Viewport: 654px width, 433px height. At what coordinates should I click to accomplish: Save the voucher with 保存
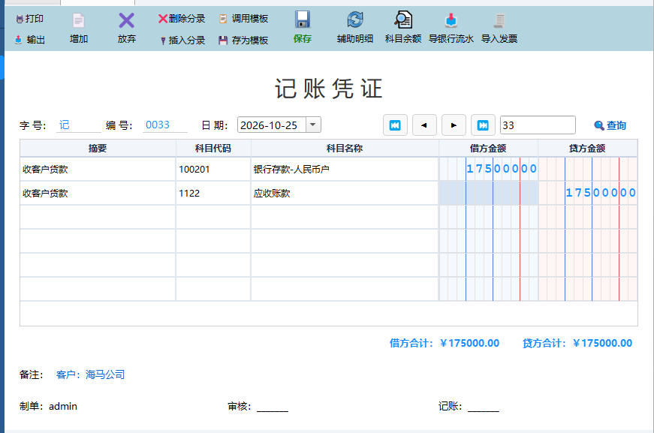pos(303,28)
